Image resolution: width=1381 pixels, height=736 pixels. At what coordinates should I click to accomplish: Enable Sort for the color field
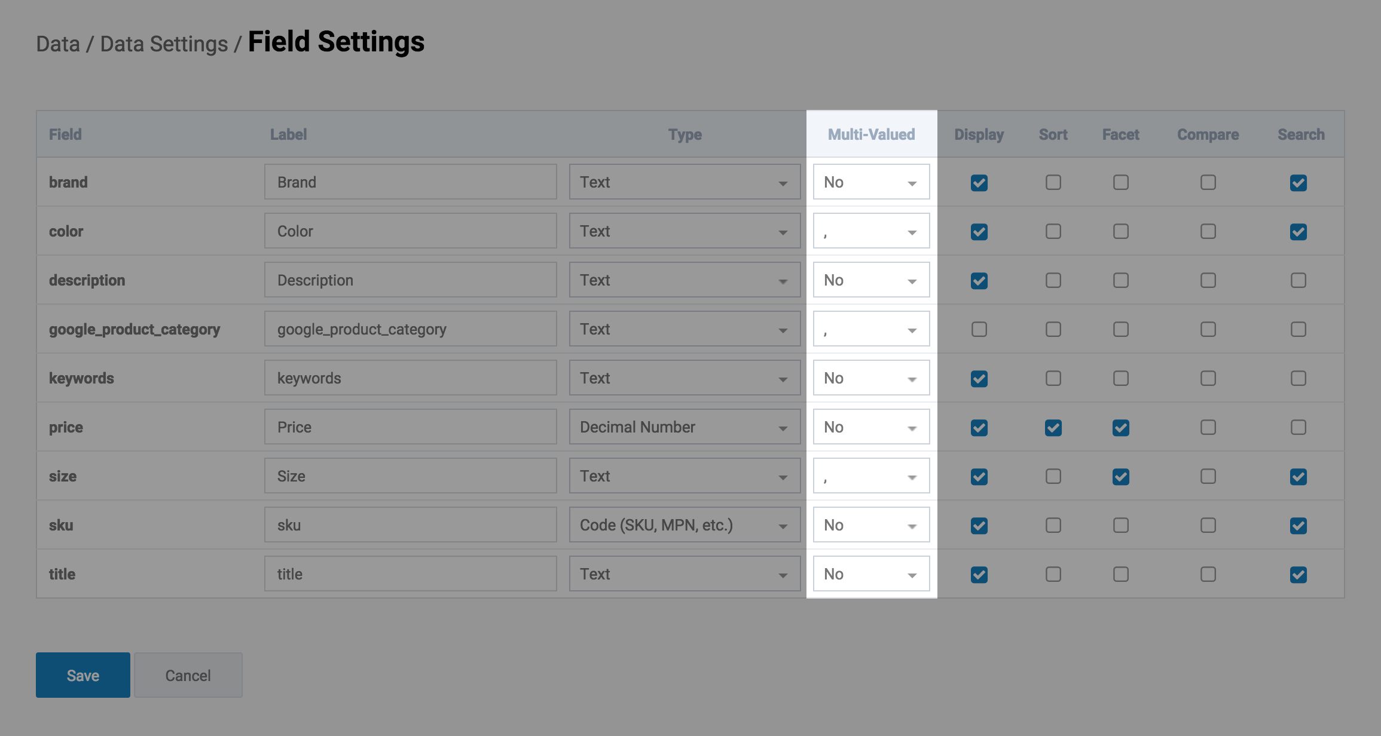tap(1053, 231)
